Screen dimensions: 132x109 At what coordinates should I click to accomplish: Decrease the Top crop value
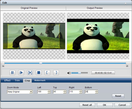click(65, 92)
